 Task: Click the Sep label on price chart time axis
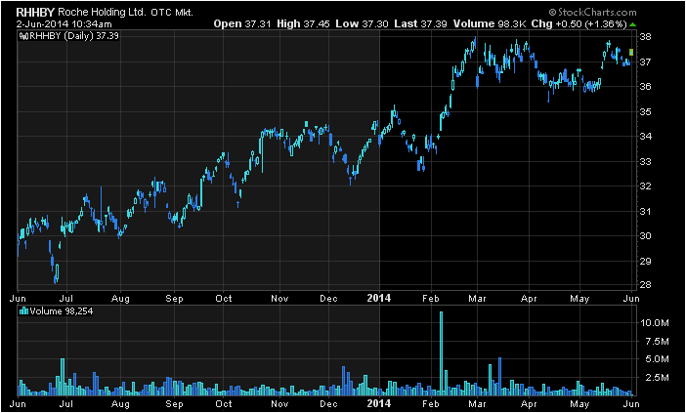click(174, 299)
